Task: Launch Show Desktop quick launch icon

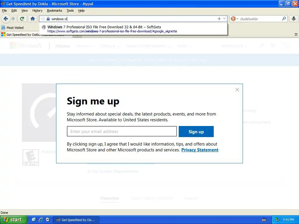Action: [x=34, y=220]
